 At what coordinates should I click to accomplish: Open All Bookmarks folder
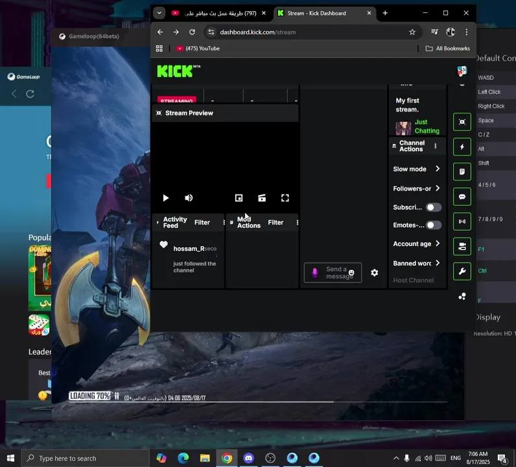tap(447, 49)
